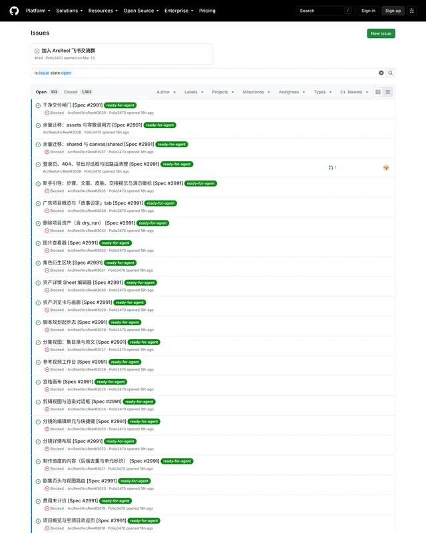Focus the header Search field
The width and height of the screenshot is (426, 533).
[325, 11]
